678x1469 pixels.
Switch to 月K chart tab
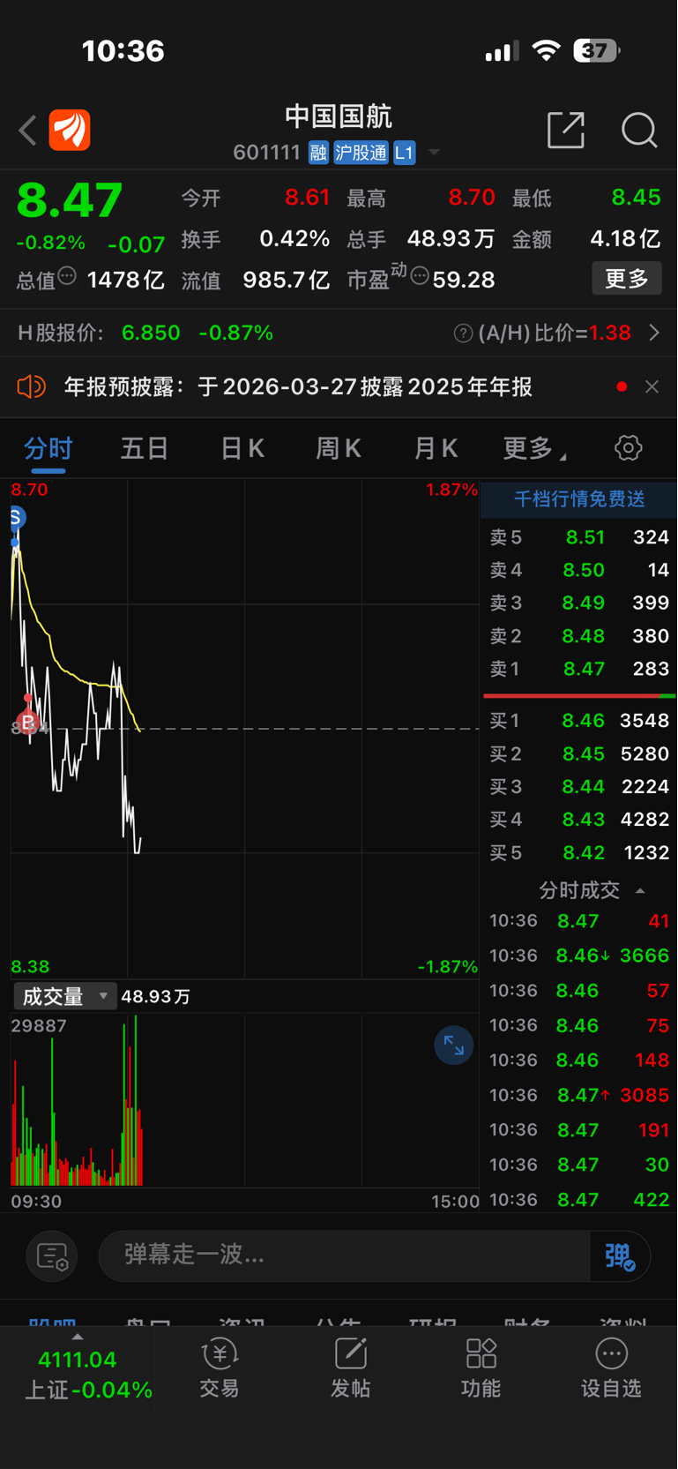point(436,448)
